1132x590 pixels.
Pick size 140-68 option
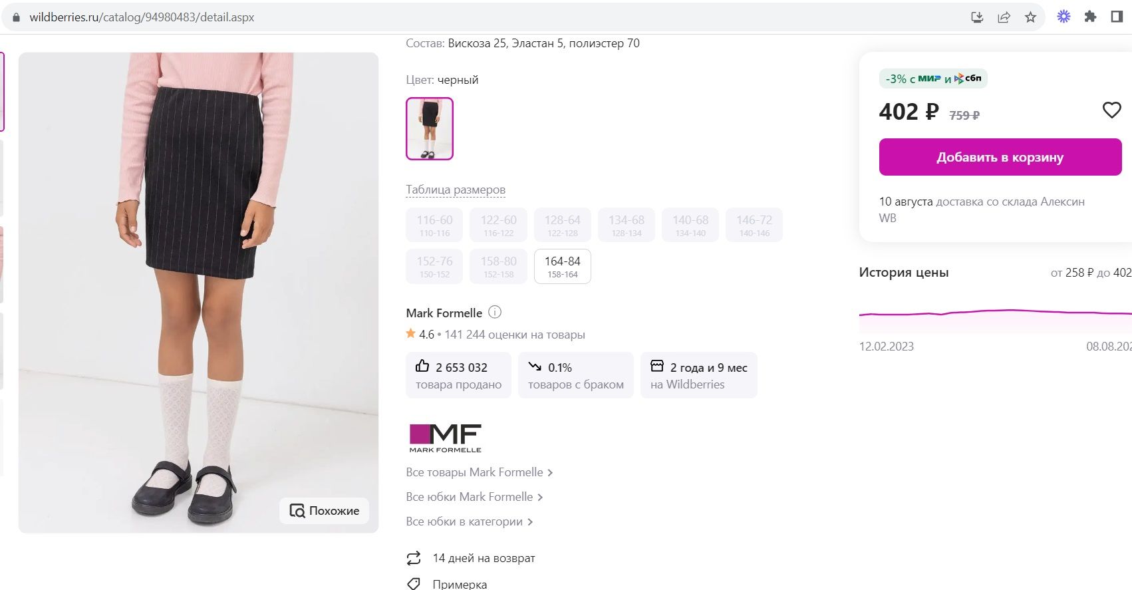coord(690,225)
